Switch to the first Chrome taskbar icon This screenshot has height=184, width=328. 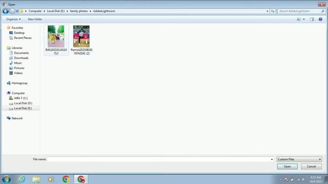click(66, 179)
